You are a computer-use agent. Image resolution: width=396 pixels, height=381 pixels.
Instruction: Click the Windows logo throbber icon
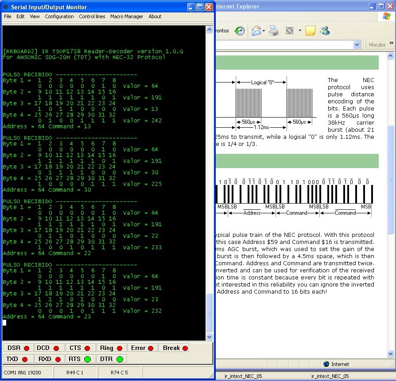click(386, 16)
